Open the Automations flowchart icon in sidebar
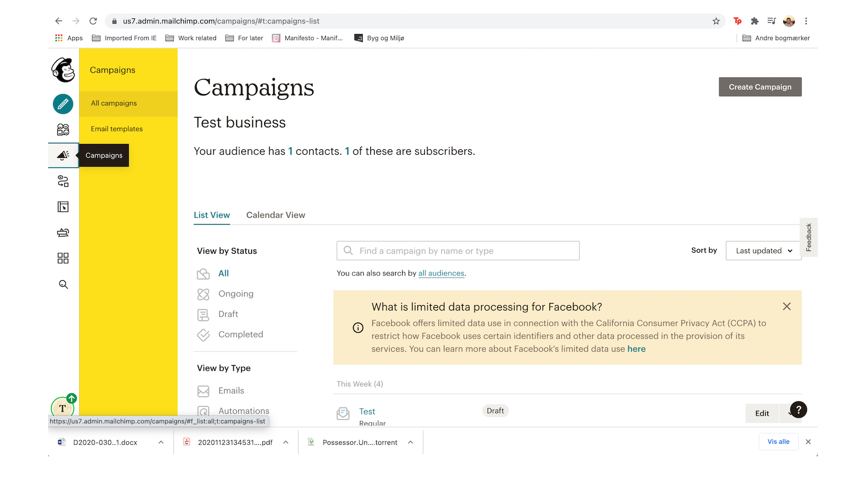 click(63, 181)
